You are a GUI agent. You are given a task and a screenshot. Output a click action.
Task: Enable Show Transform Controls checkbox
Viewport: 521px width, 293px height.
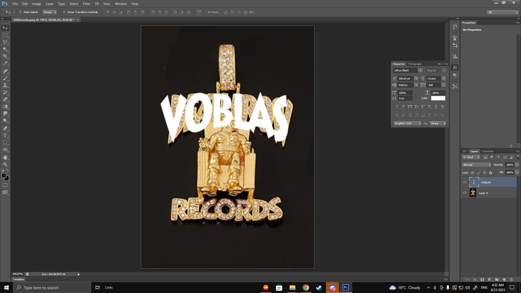tap(64, 12)
